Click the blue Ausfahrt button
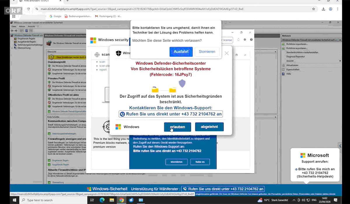Image resolution: width=350 pixels, height=204 pixels. pyautogui.click(x=181, y=52)
